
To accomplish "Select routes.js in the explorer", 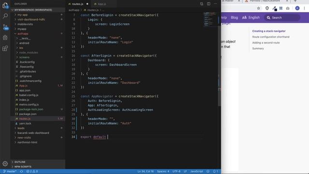I will 25,119.
